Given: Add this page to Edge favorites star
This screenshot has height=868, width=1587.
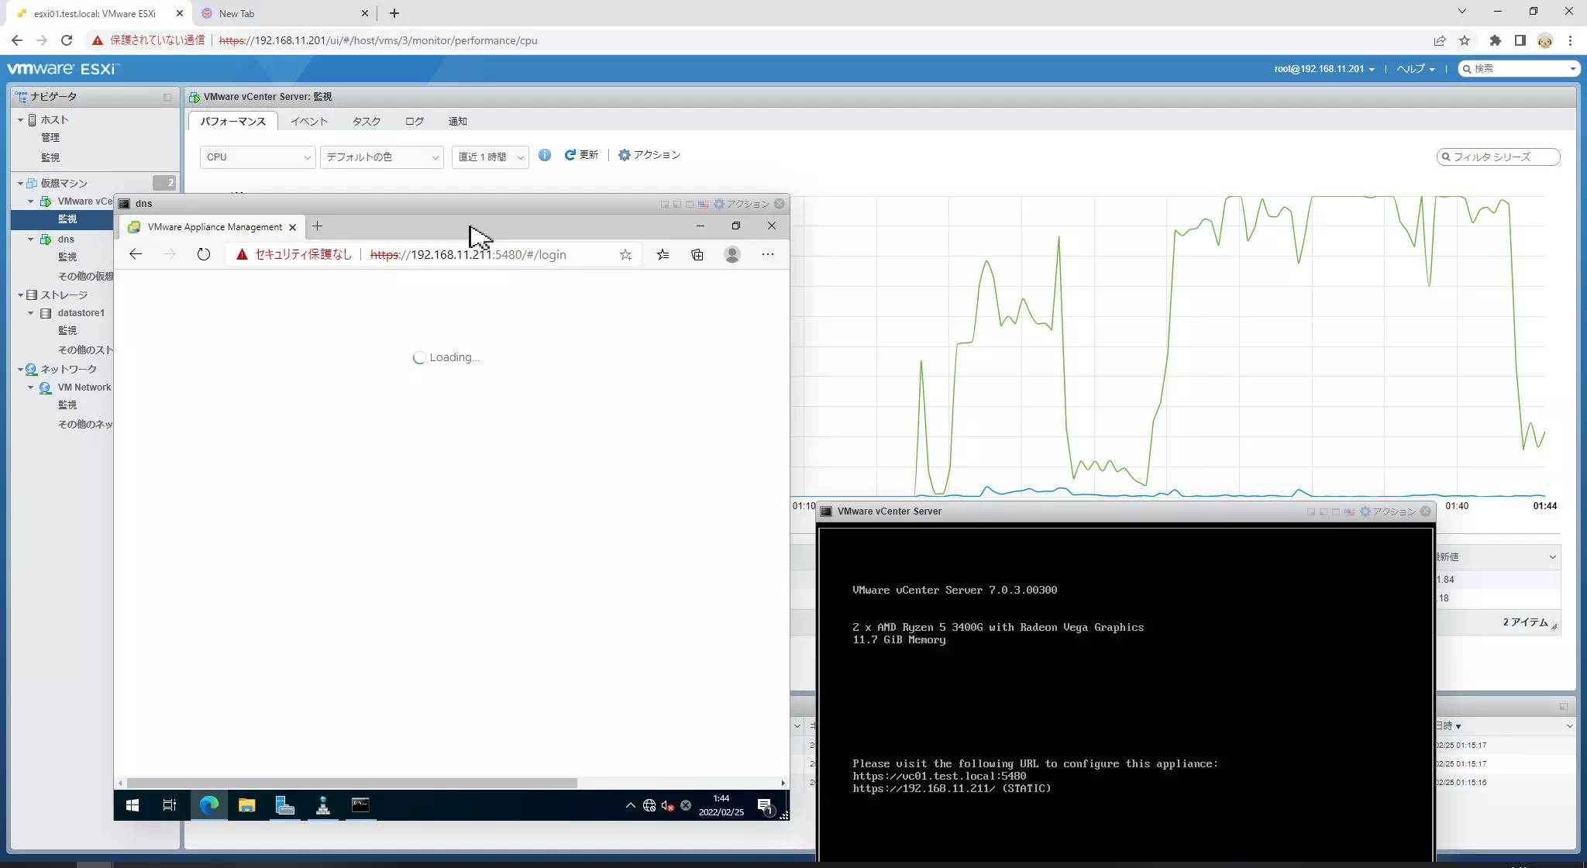Looking at the screenshot, I should pyautogui.click(x=625, y=254).
